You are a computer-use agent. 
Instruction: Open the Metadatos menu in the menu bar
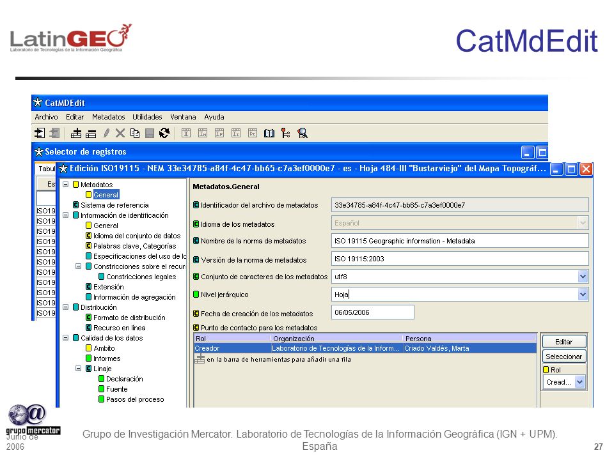pos(109,117)
